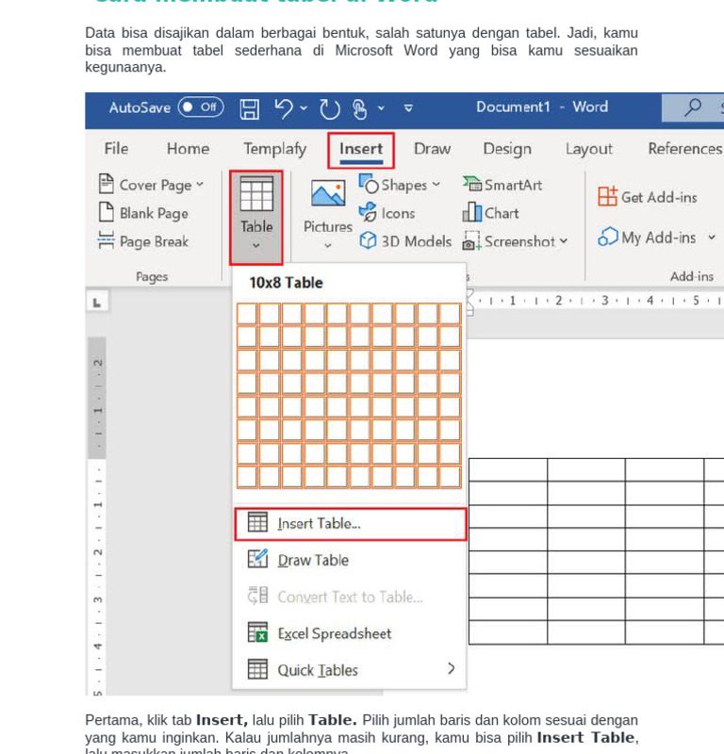This screenshot has width=724, height=754.
Task: Click the Quick Tables submenu arrow
Action: [x=451, y=668]
